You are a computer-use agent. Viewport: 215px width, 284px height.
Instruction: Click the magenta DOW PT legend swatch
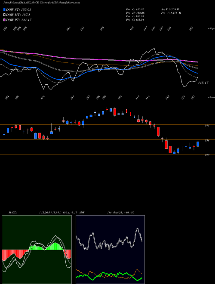pyautogui.click(x=4, y=20)
